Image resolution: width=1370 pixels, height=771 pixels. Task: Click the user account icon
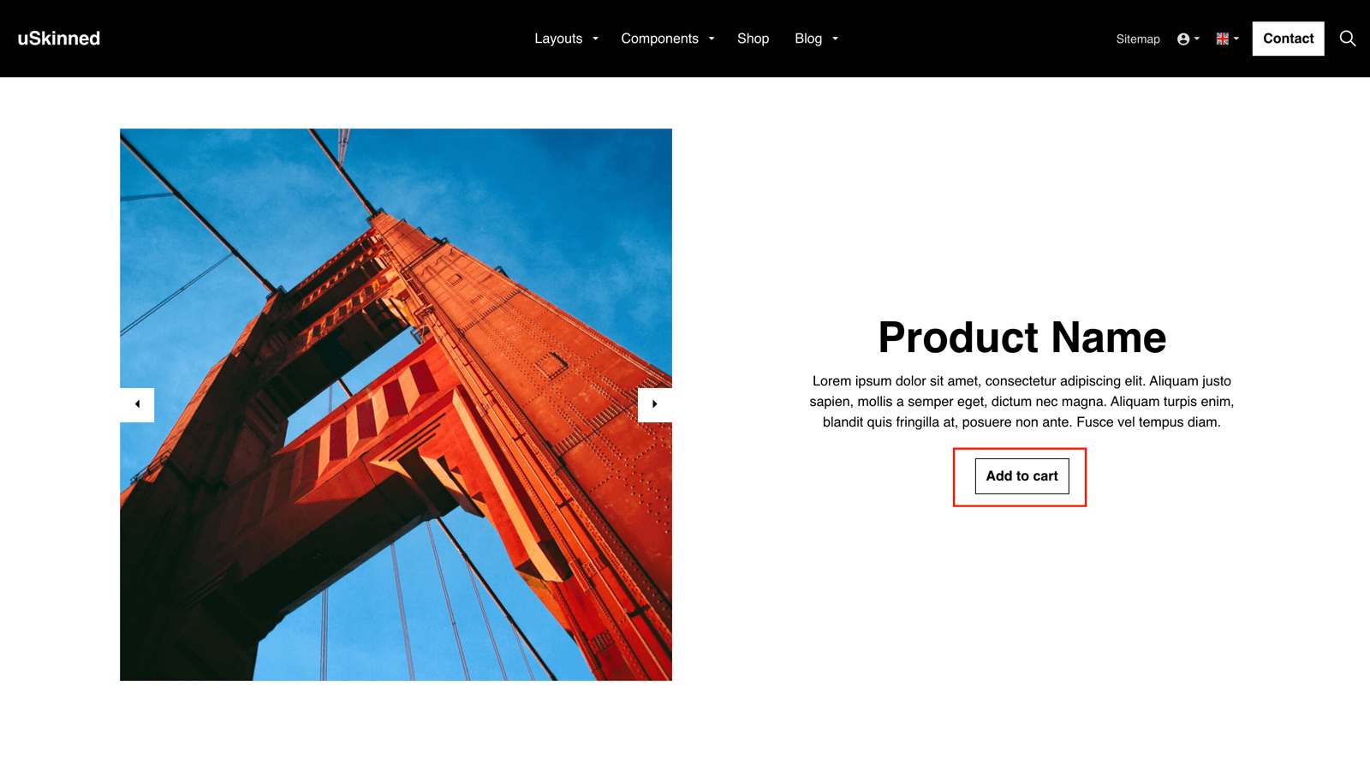(1183, 39)
